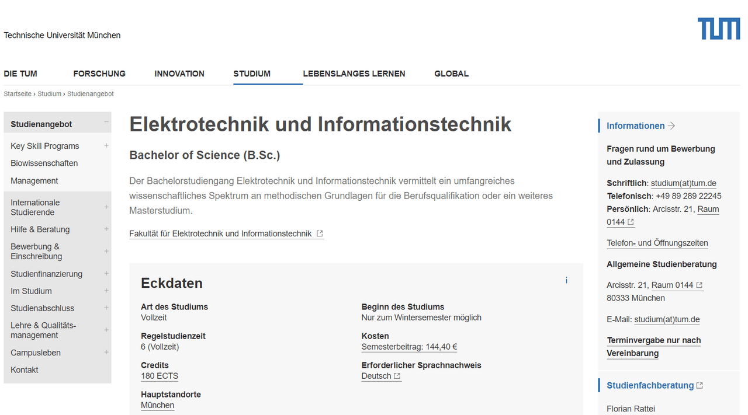Click studium(at)tum.de next to E-Mail

pyautogui.click(x=667, y=319)
